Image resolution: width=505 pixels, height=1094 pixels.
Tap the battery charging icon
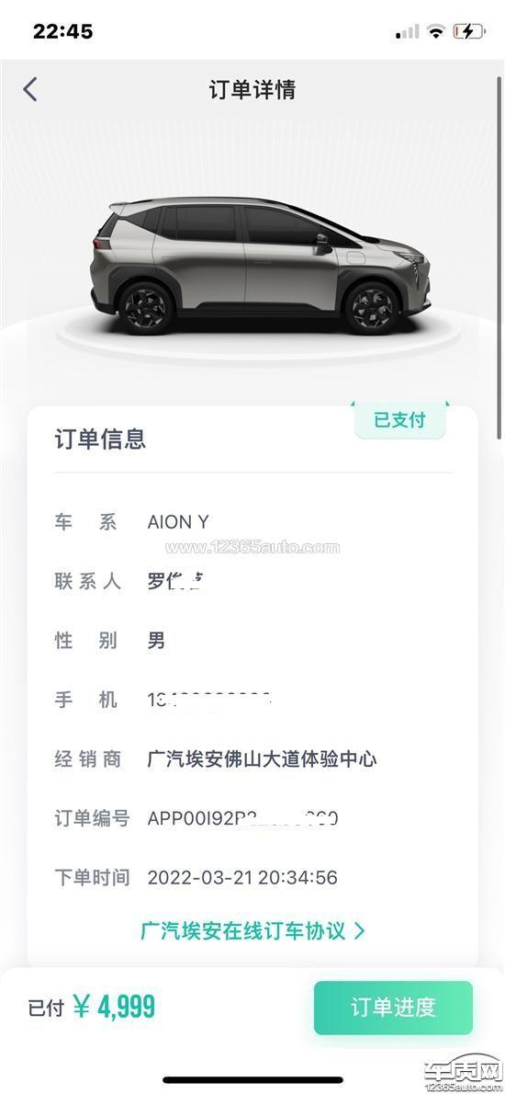tap(469, 31)
